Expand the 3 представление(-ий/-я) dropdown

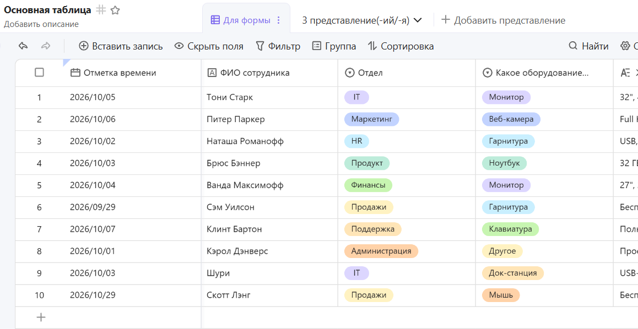(x=362, y=20)
